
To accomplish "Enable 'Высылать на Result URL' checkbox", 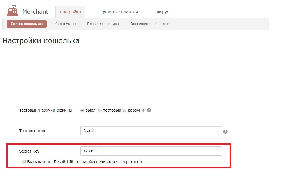I will 24,162.
